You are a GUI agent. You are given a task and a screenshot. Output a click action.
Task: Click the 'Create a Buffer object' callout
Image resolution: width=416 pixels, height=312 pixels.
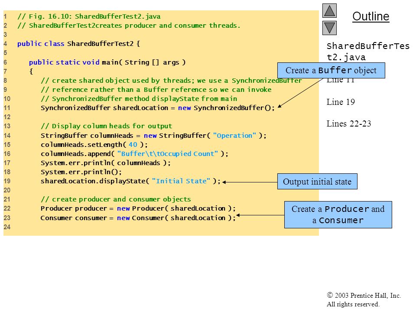tap(331, 70)
